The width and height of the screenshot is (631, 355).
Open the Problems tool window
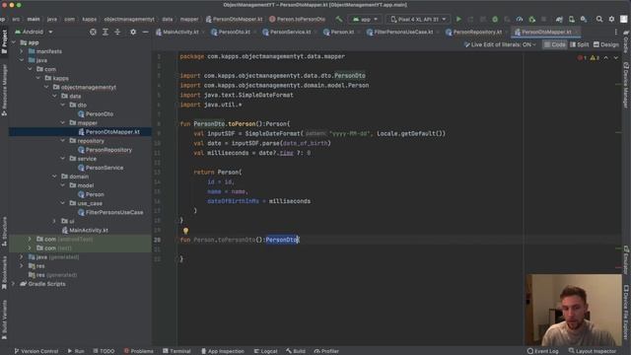pos(138,351)
